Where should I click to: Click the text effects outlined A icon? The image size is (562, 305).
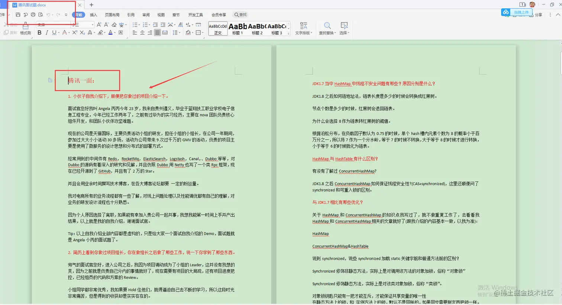point(90,33)
